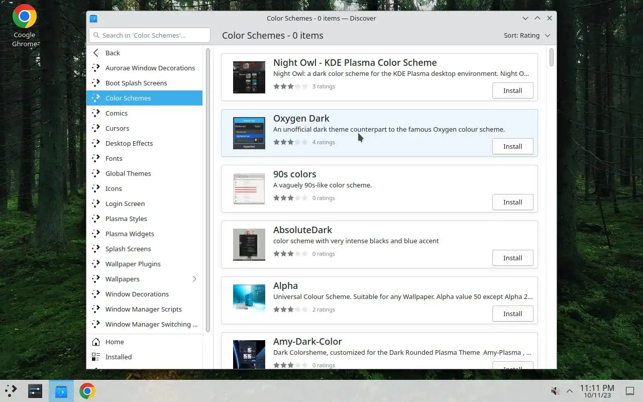Open the Oxygen Dark preview thumbnail
The width and height of the screenshot is (643, 402).
pos(249,133)
